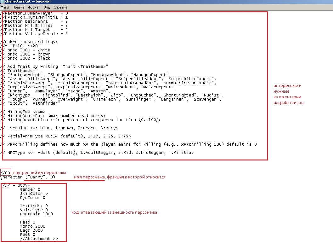
Task: Click the 'XPForKilling defines' comment line
Action: [129, 144]
